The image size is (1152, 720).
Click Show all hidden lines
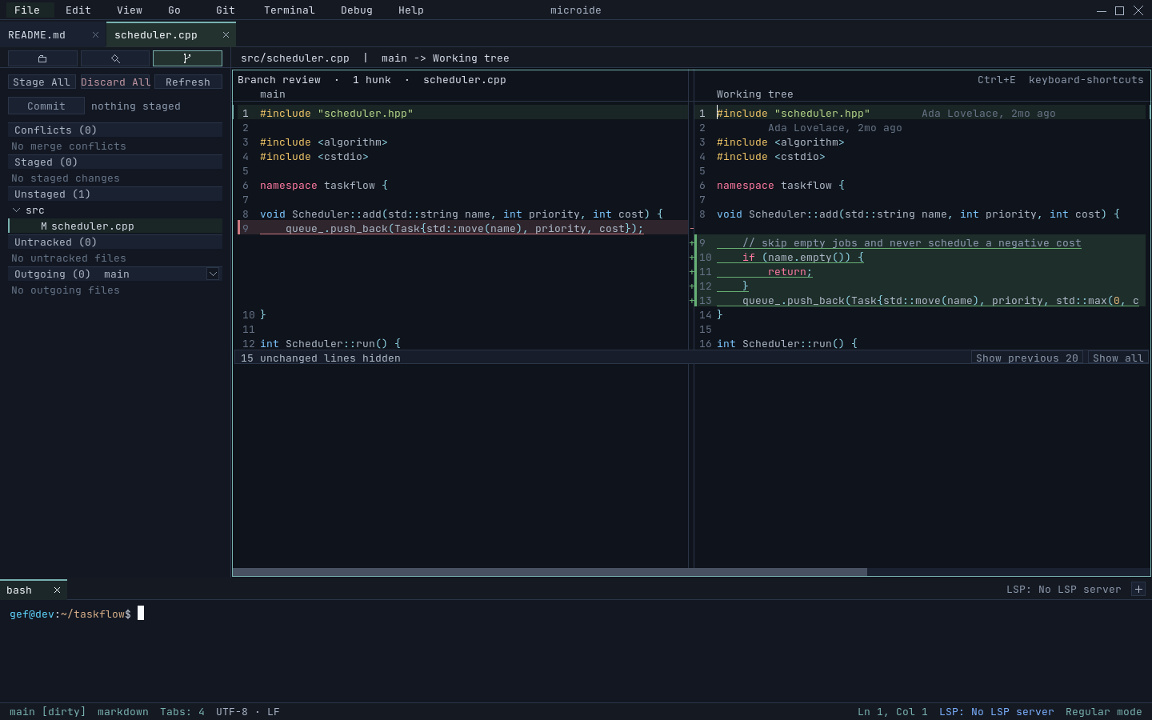1118,358
